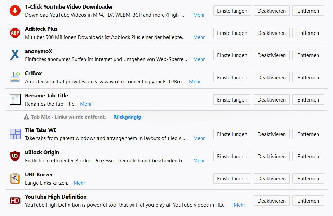Click the Rename Tab Title icon

15,99
